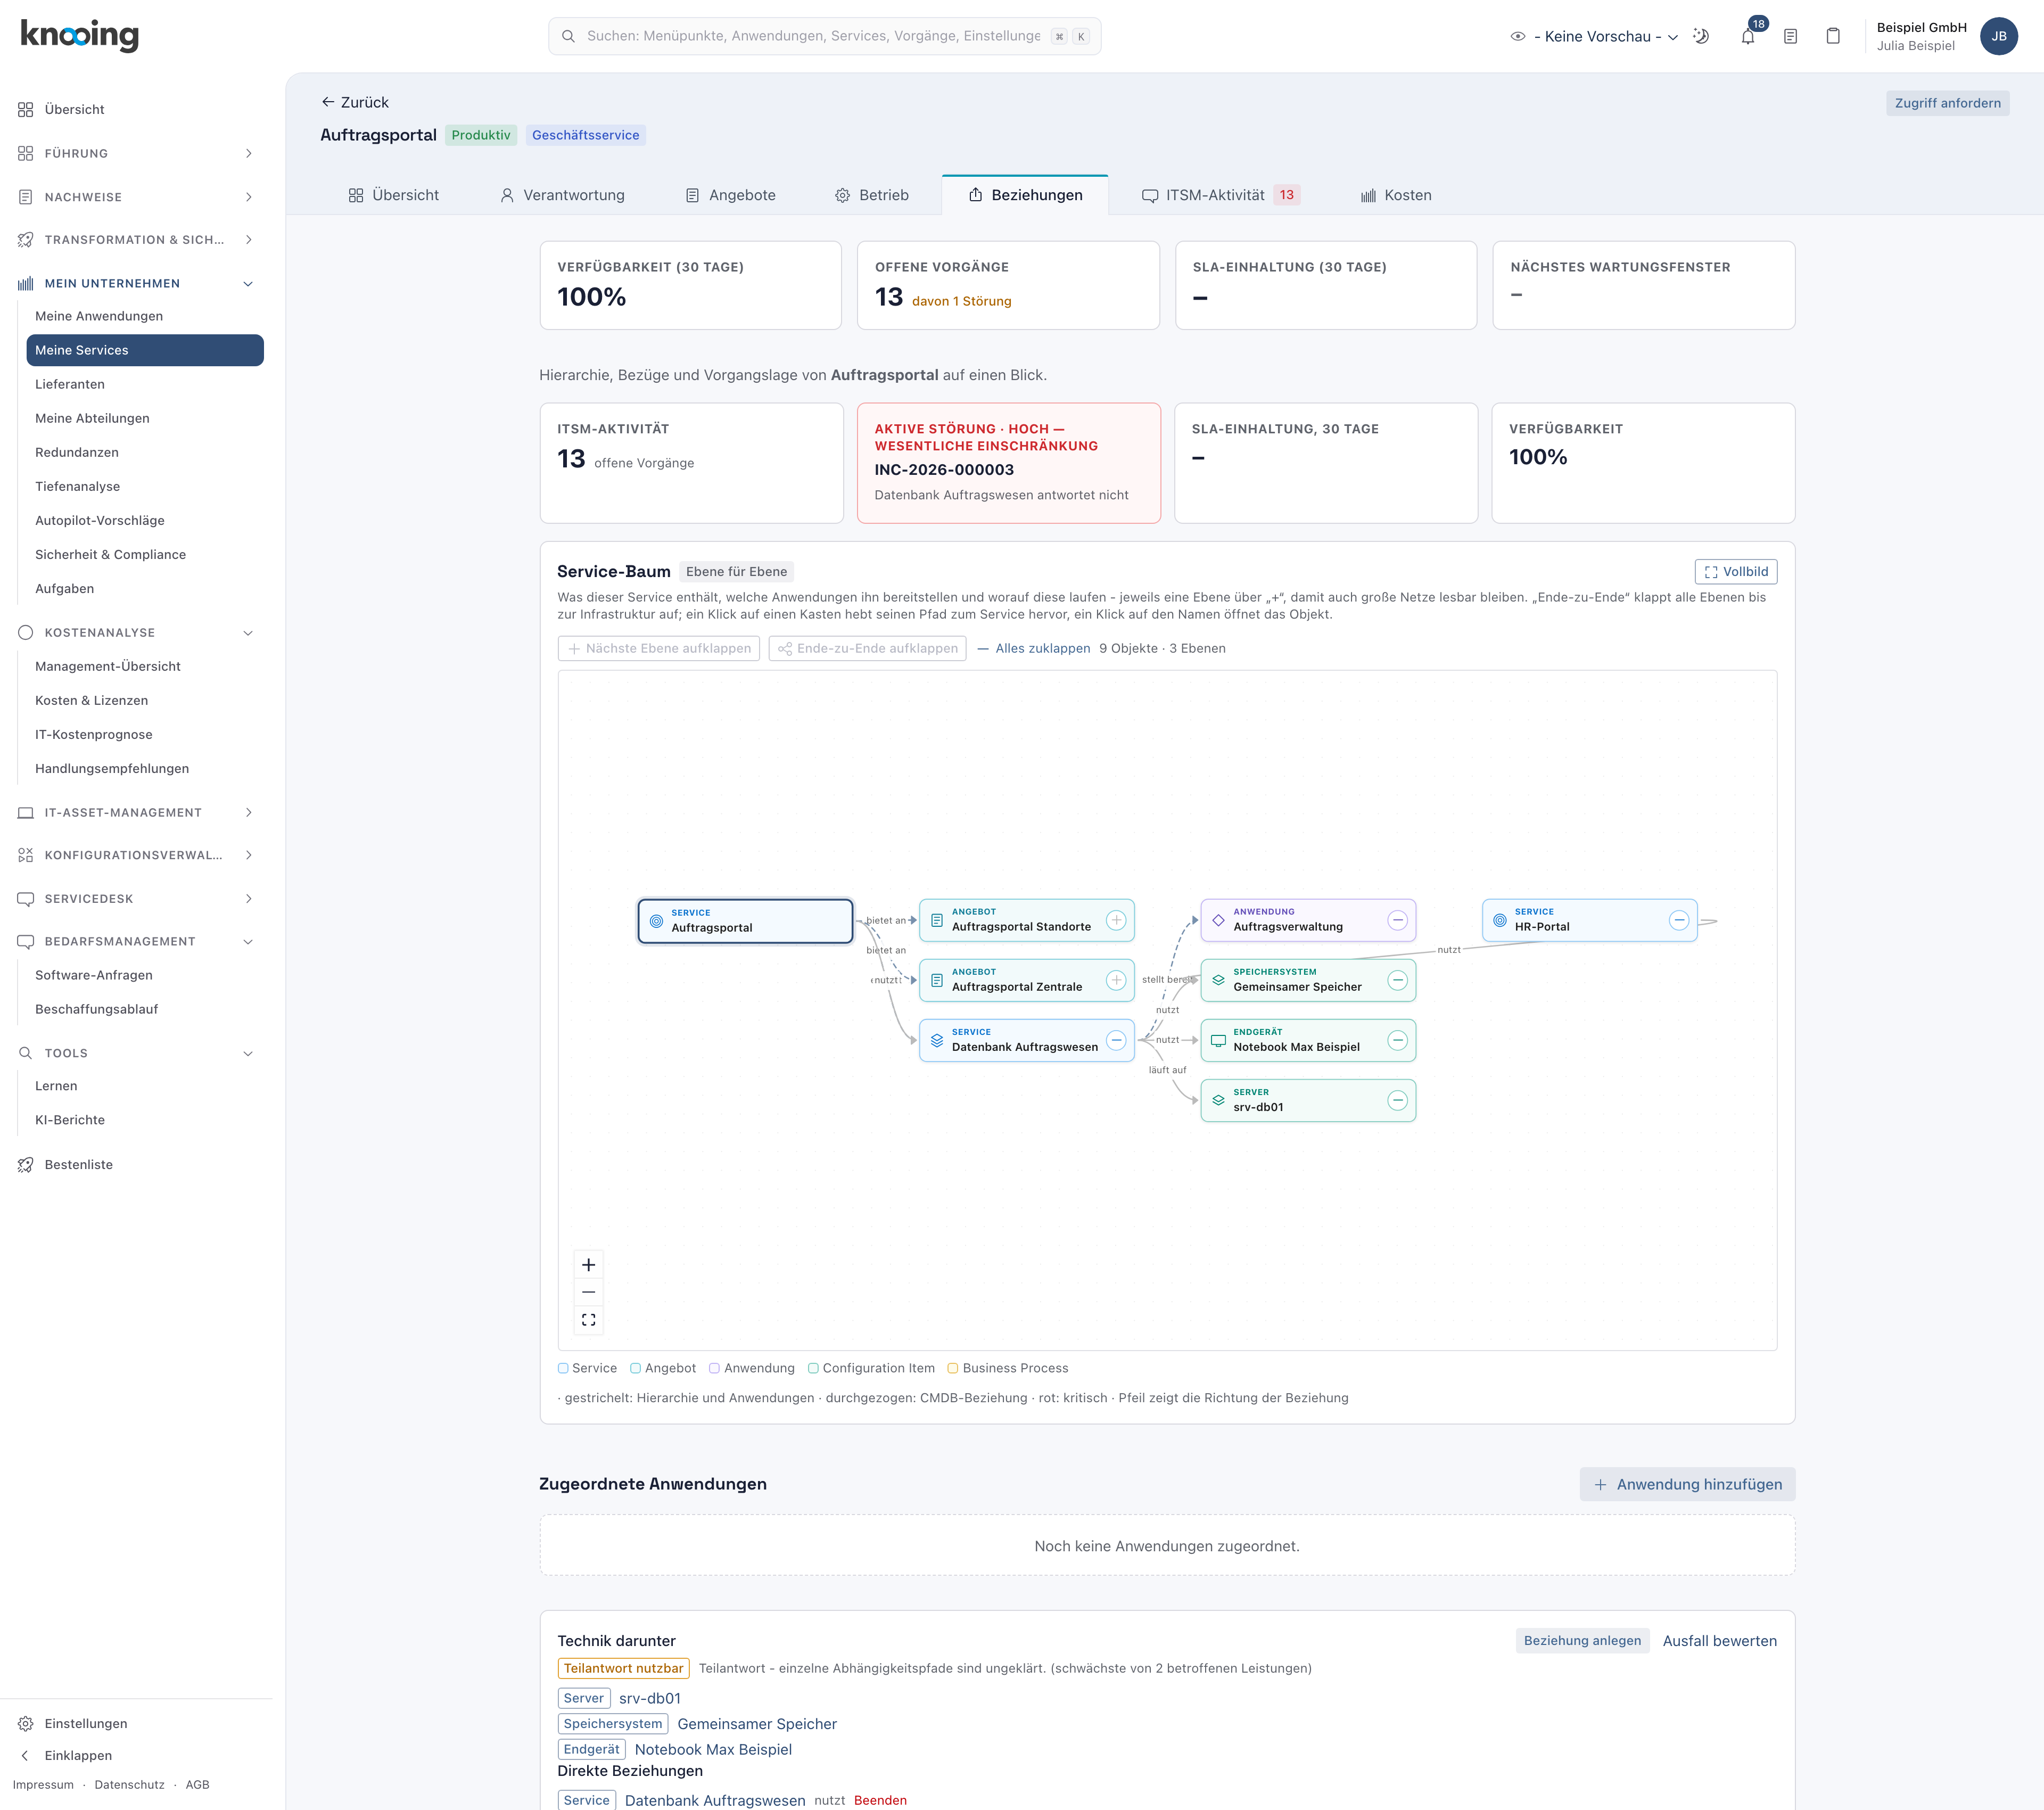Expand the SERVICEDESK sidebar section

pyautogui.click(x=136, y=898)
